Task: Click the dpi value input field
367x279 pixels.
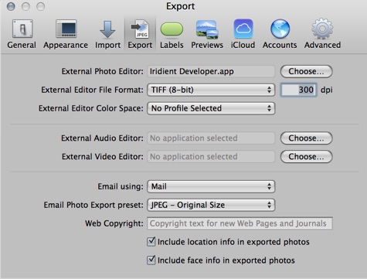Action: pos(298,90)
